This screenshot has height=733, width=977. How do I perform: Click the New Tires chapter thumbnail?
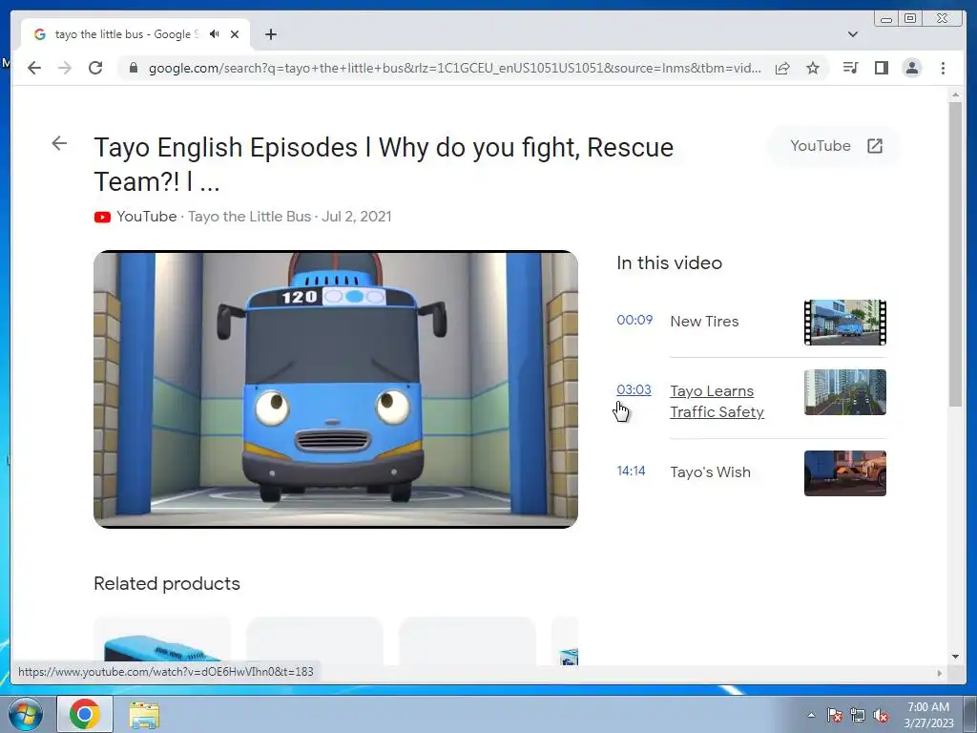[845, 323]
